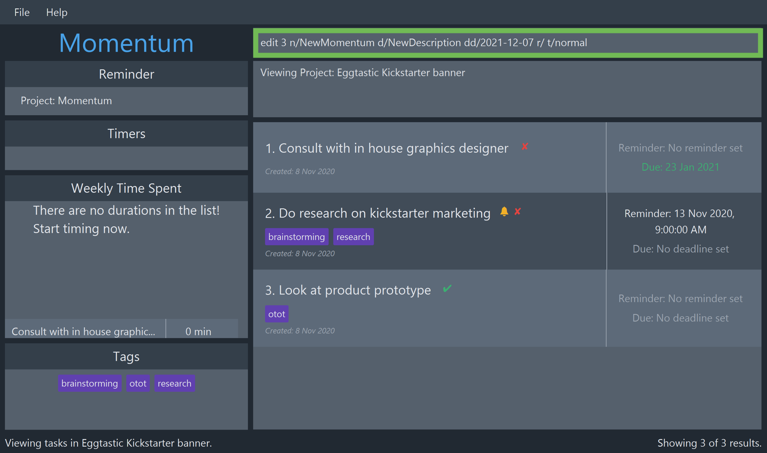This screenshot has height=453, width=767.
Task: Click the Weekly Time Spent header
Action: pyautogui.click(x=126, y=188)
